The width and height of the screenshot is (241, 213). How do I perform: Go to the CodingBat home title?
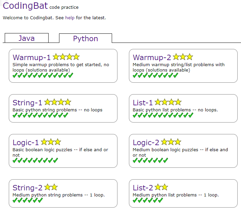point(25,6)
